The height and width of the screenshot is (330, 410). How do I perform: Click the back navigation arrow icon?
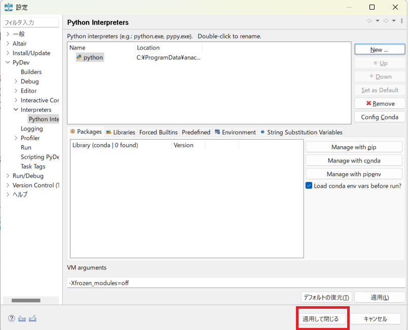[369, 21]
